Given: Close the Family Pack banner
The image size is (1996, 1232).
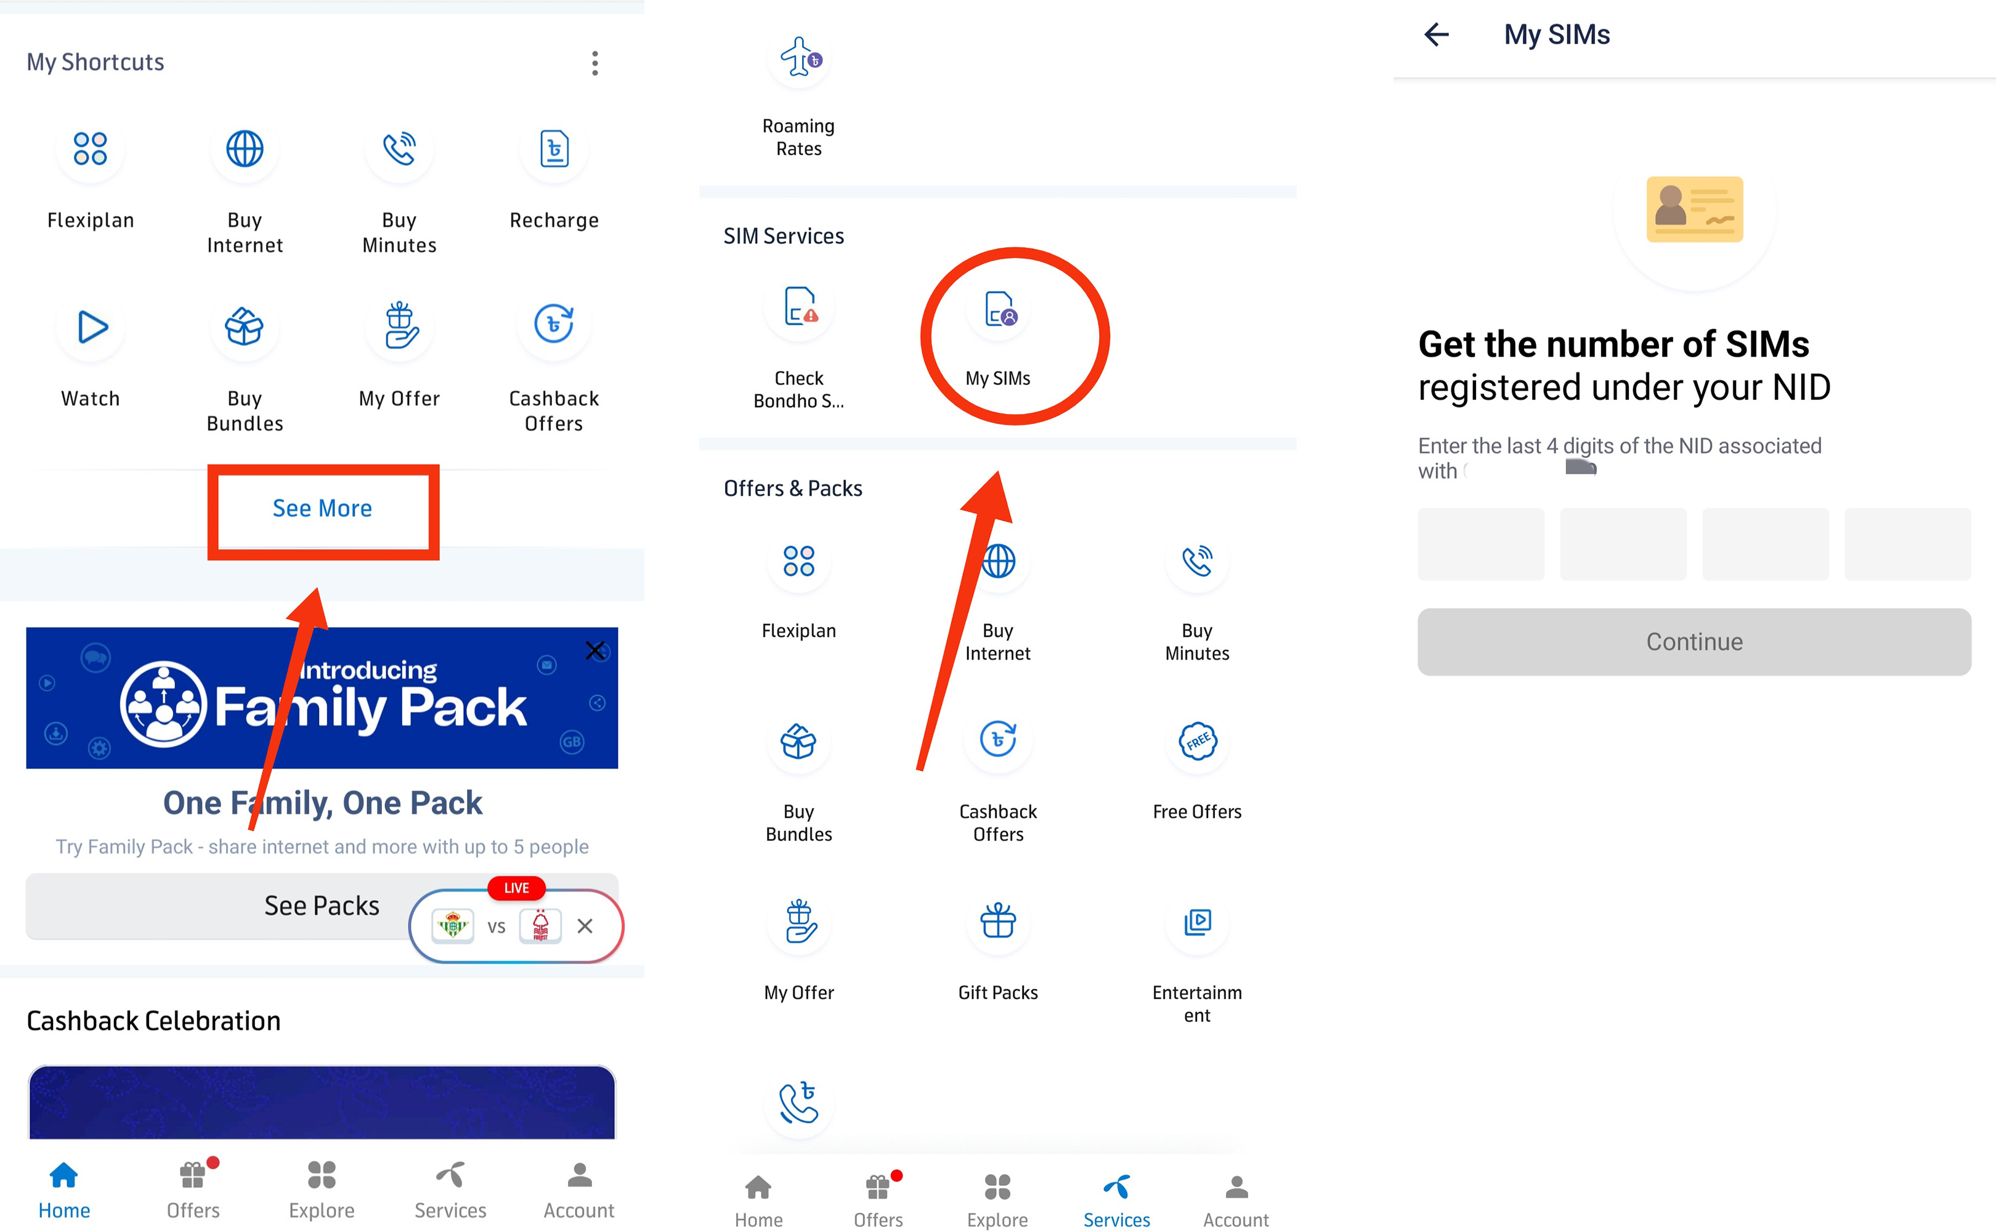Looking at the screenshot, I should tap(594, 650).
